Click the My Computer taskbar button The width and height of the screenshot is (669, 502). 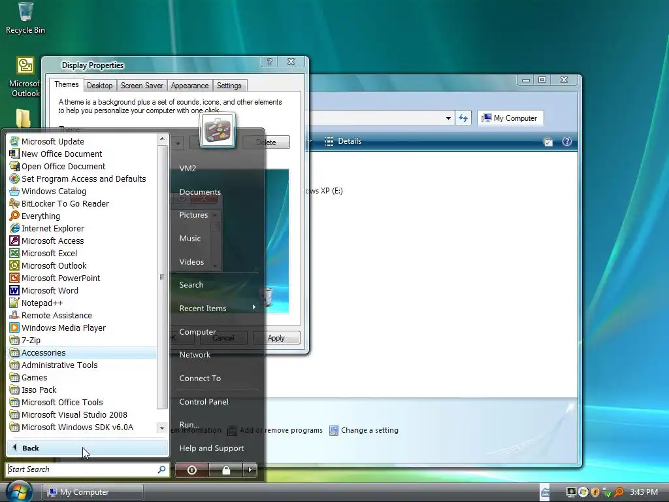tap(92, 492)
